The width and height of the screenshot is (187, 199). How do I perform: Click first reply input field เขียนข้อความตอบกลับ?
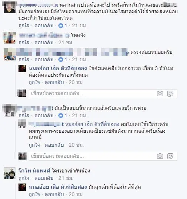pos(92,94)
